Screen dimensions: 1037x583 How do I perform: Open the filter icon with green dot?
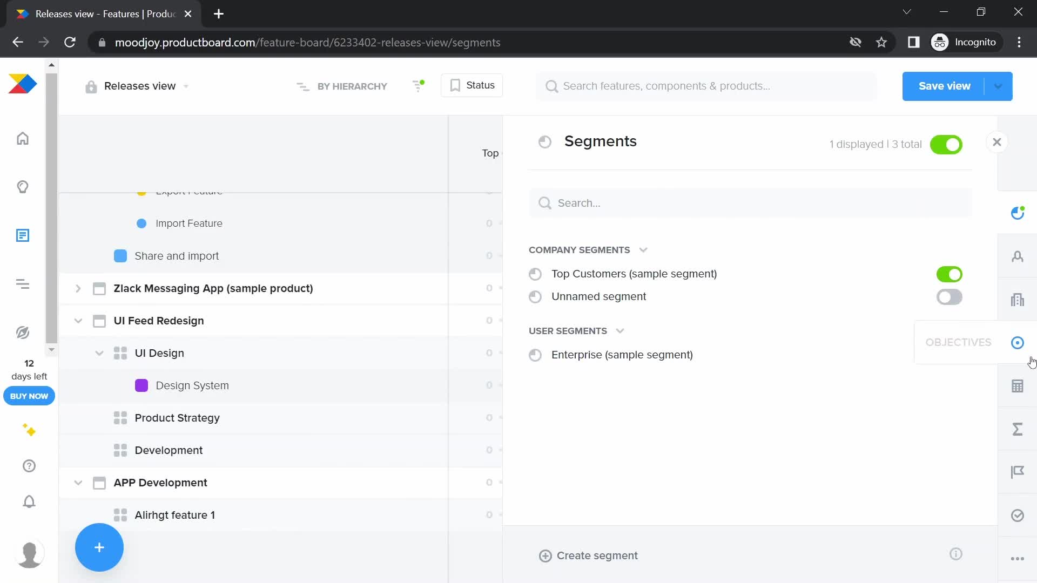pyautogui.click(x=419, y=86)
